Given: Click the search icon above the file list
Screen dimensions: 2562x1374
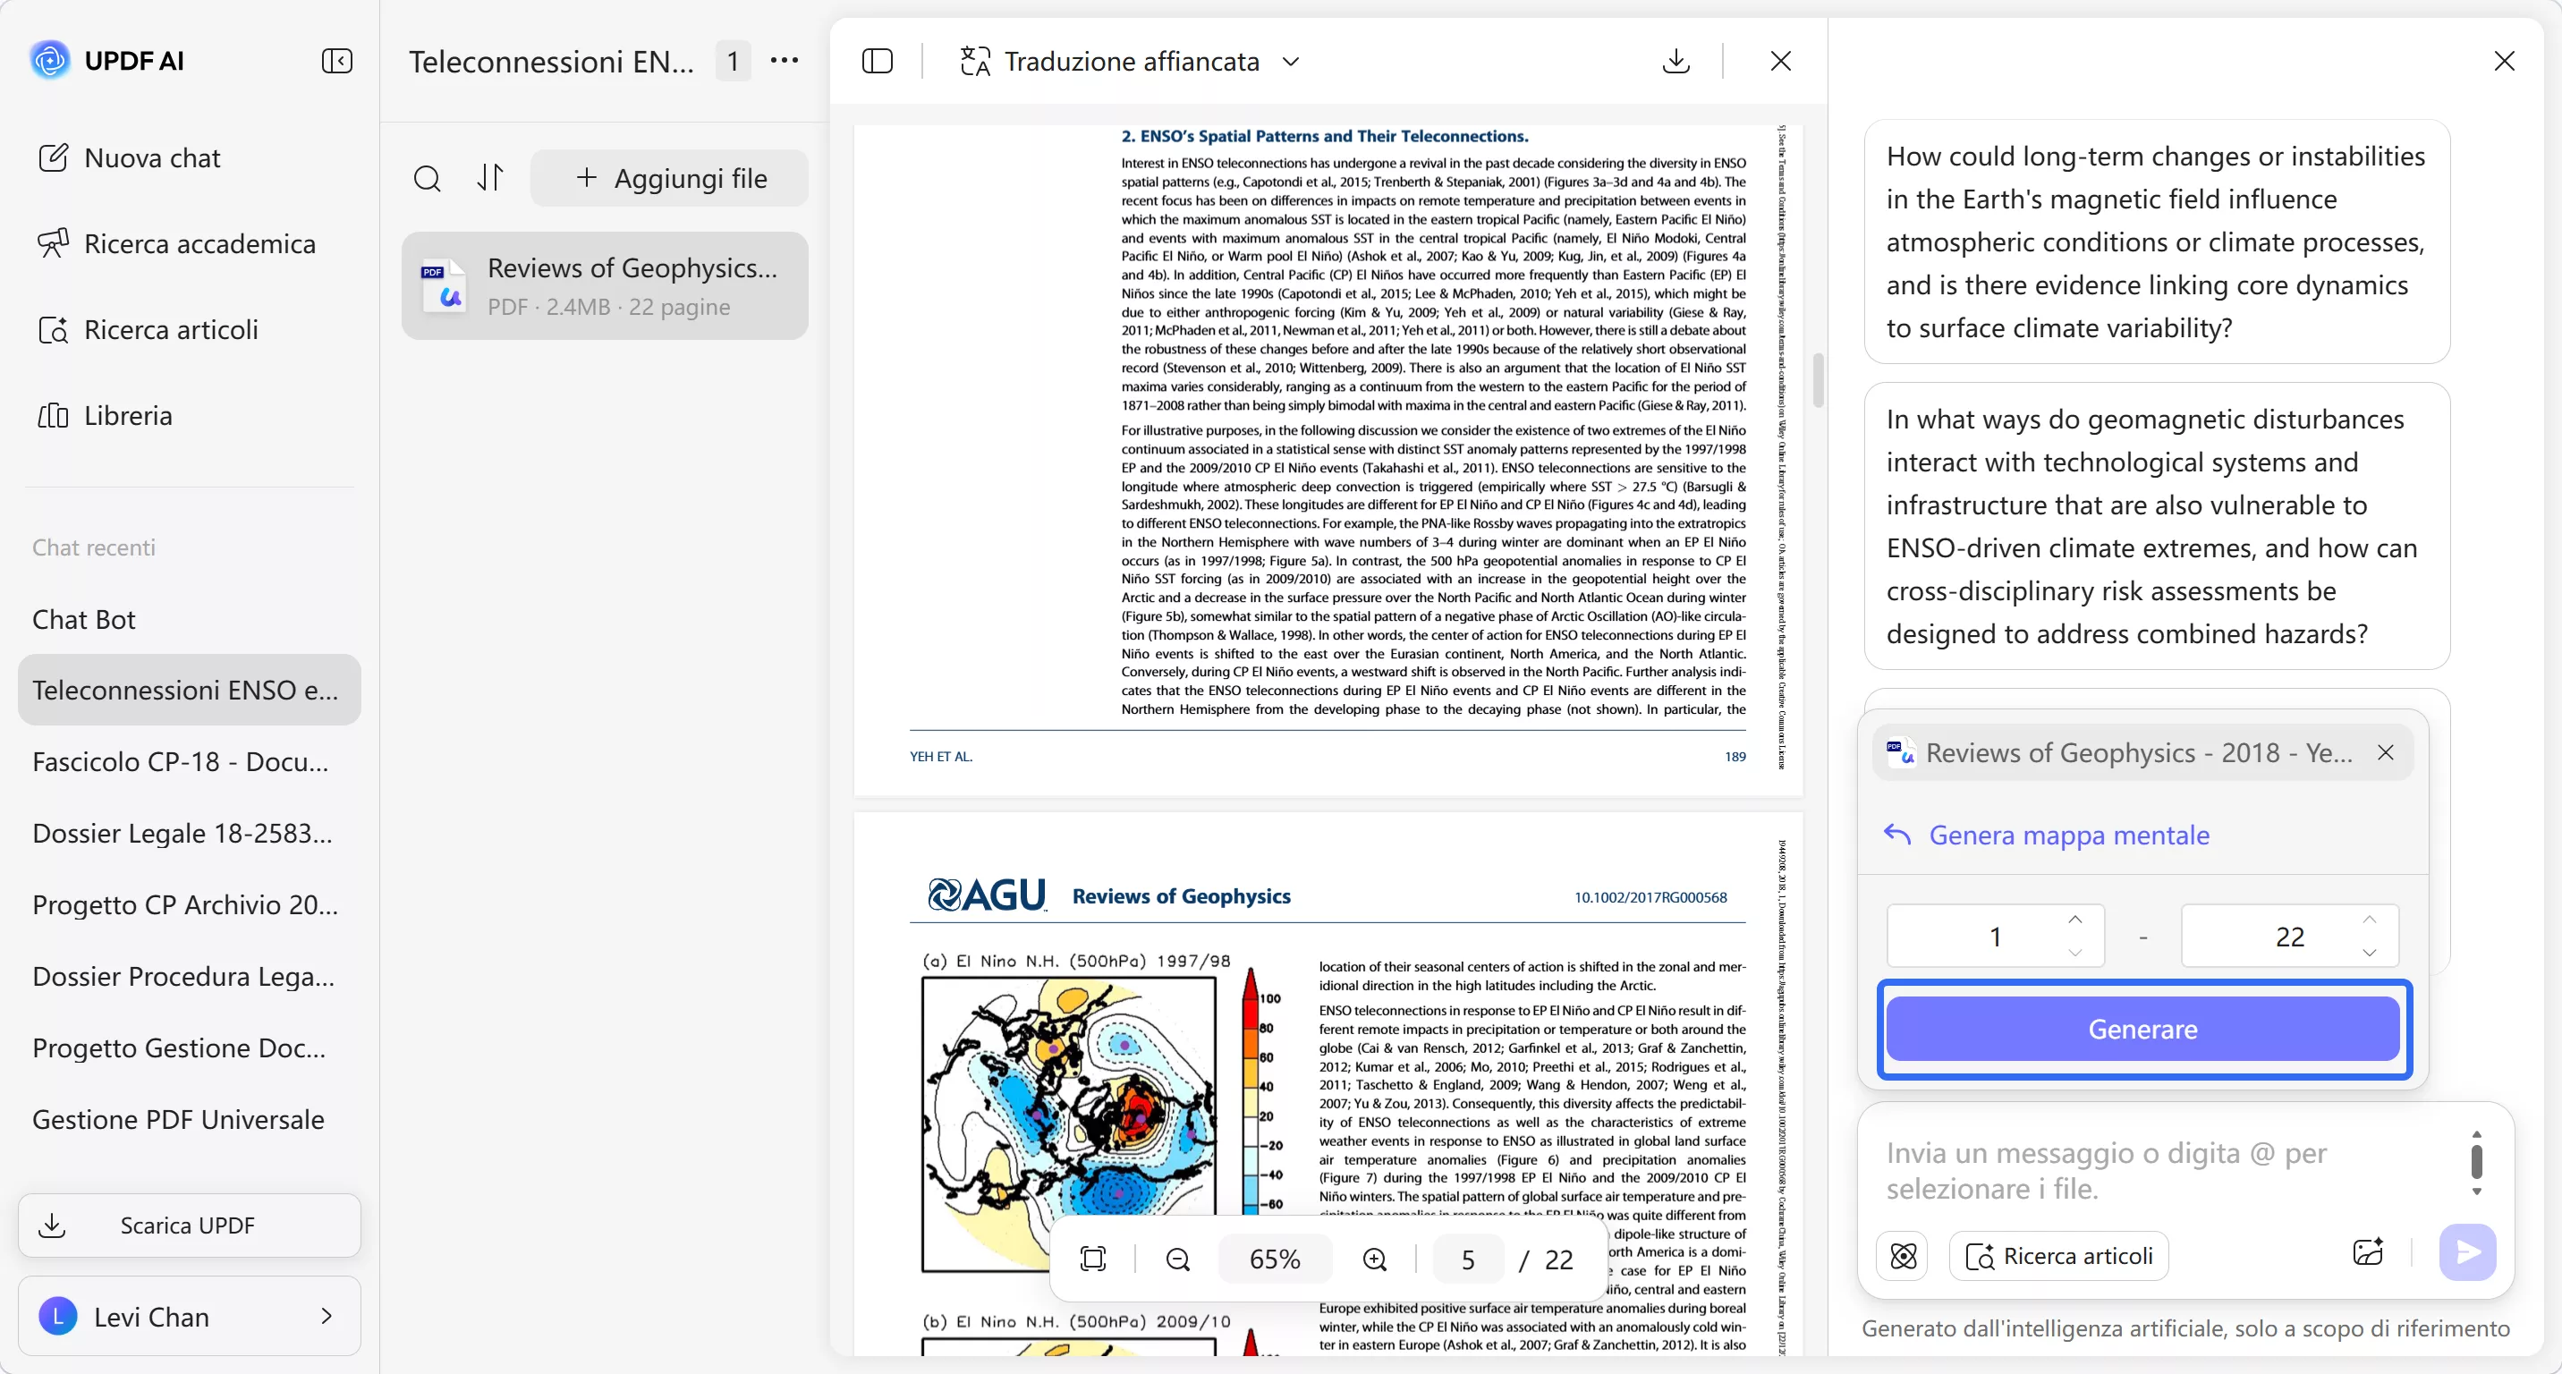Looking at the screenshot, I should pos(428,178).
